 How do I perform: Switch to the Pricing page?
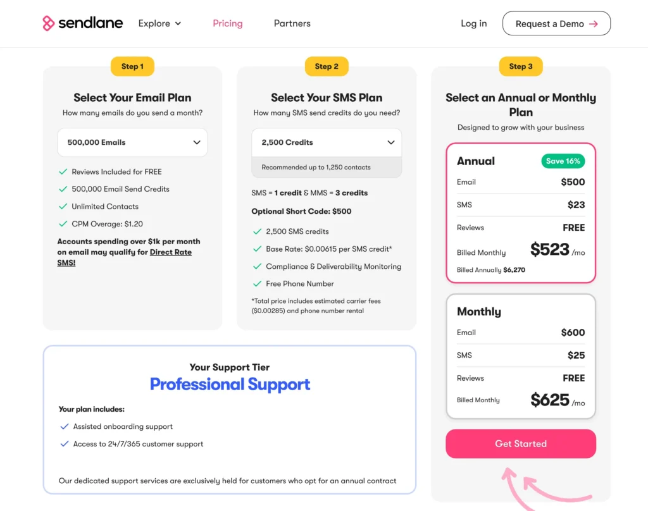pos(227,23)
